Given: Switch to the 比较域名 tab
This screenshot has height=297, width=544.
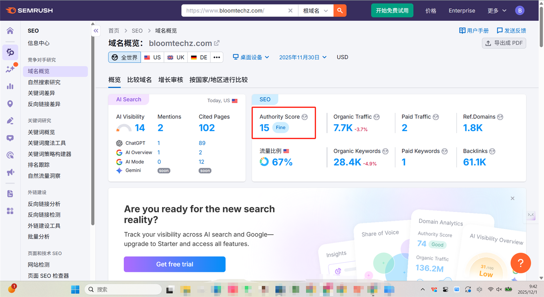Looking at the screenshot, I should (x=139, y=80).
